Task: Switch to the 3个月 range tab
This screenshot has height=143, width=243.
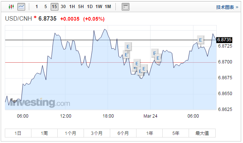Action: coord(97,133)
